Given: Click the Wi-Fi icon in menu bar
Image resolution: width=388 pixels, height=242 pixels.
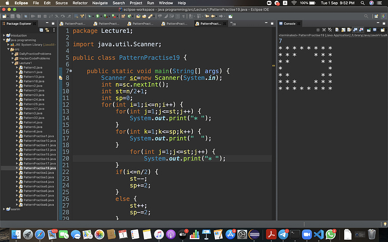Looking at the screenshot, I should tap(294, 3).
